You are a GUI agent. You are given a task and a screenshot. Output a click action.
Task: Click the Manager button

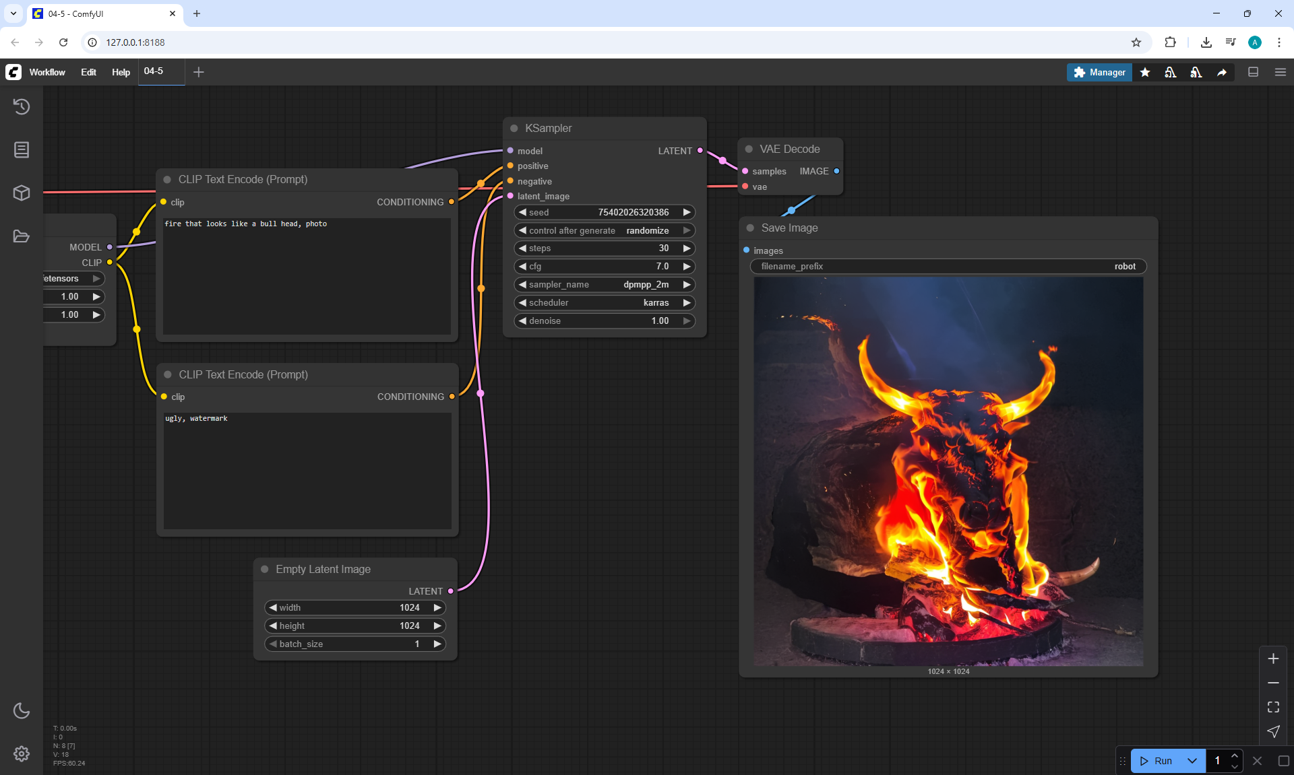coord(1099,72)
